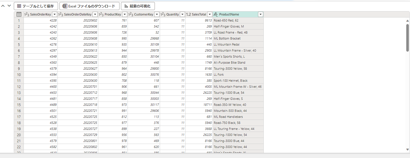This screenshot has width=410, height=158.
Task: Click the CustomerKey integer type icon
Action: pos(131,14)
